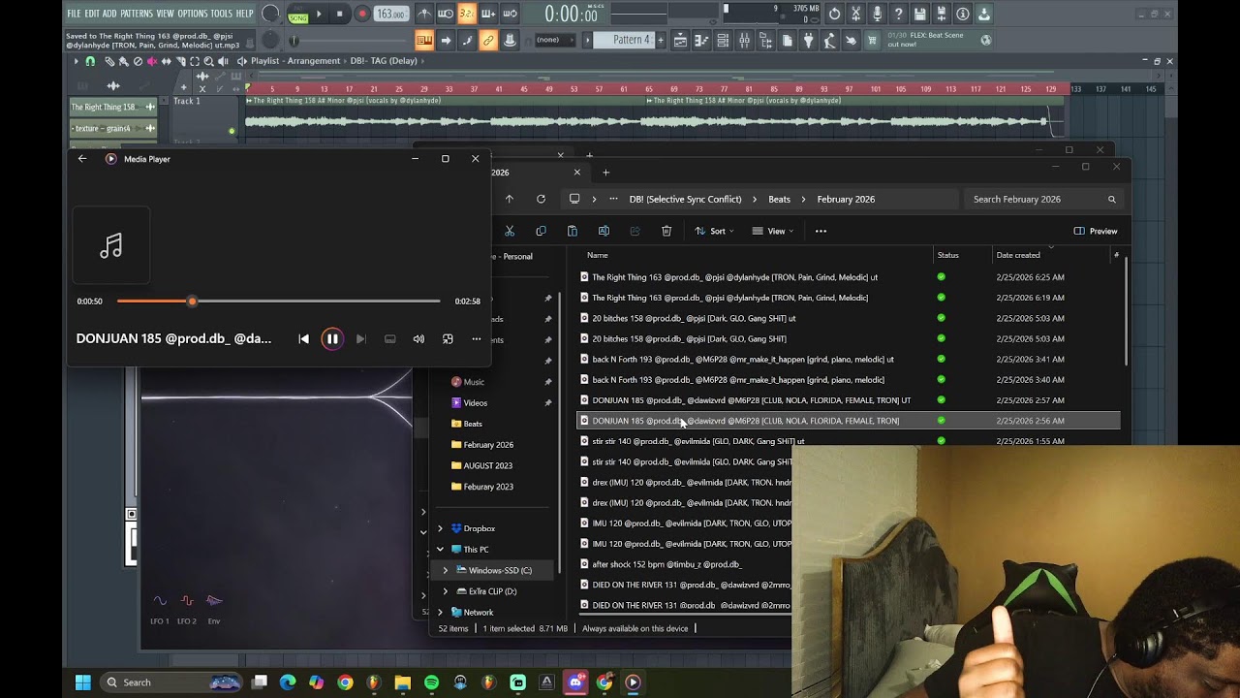Open the project info icon
Viewport: 1240px width, 698px height.
[x=962, y=14]
